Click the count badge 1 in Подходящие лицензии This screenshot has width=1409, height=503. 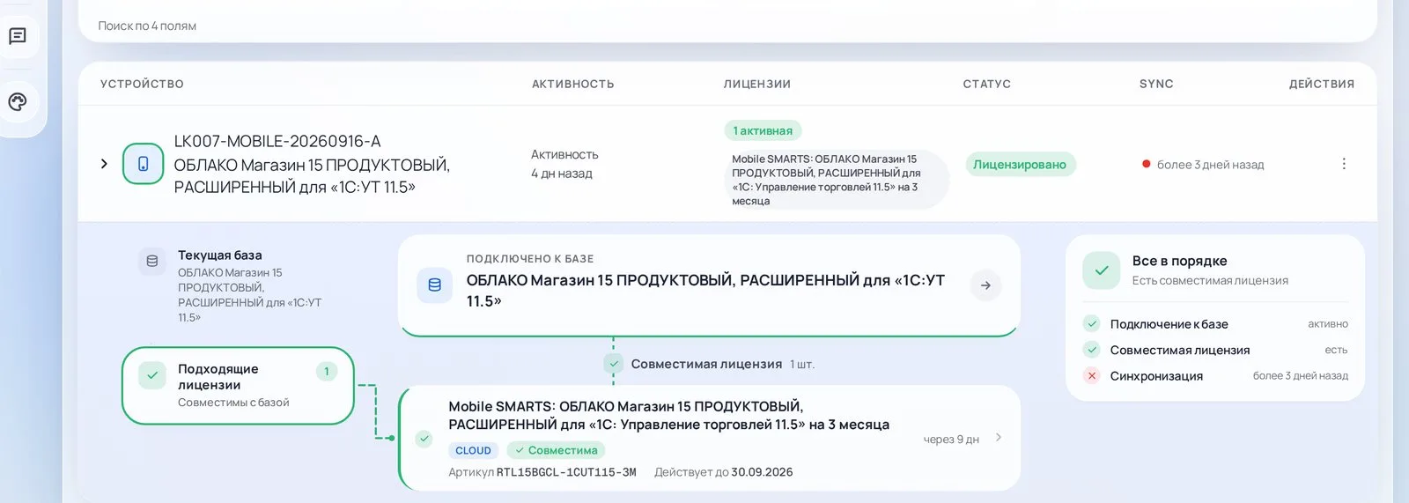pyautogui.click(x=327, y=372)
